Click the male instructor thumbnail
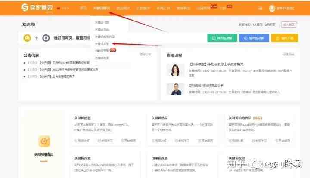The image size is (310, 178). [x=175, y=89]
